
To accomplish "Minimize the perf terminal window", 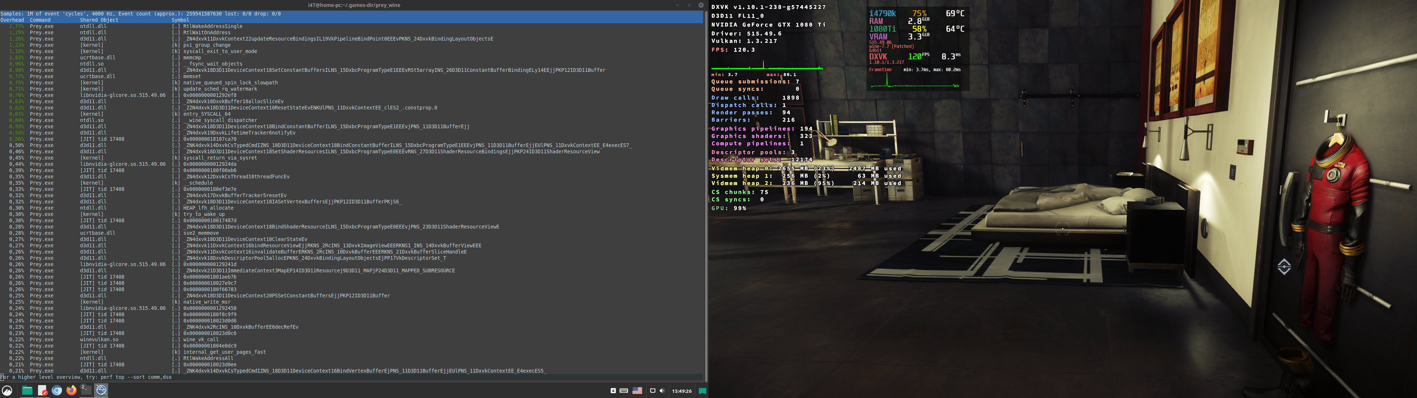I will 677,5.
